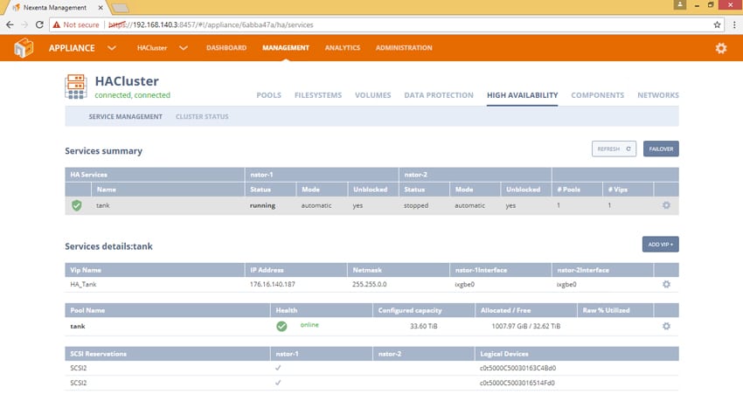Open gear menu for tank pool row
This screenshot has height=394, width=743.
666,326
